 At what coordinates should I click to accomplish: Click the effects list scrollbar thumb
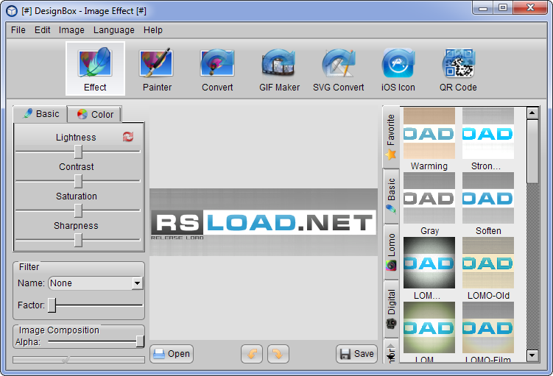tap(532, 151)
